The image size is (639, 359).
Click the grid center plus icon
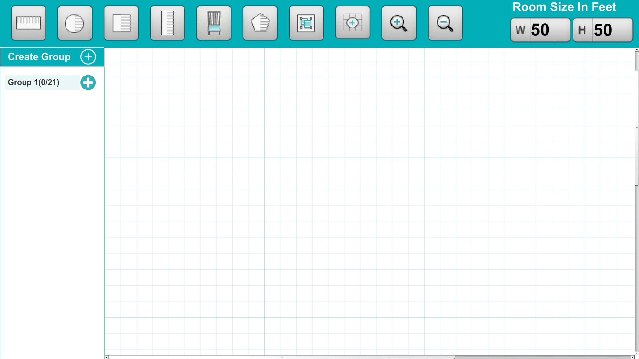tap(353, 23)
